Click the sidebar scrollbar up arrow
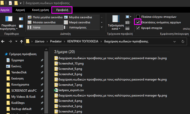 [x=46, y=49]
